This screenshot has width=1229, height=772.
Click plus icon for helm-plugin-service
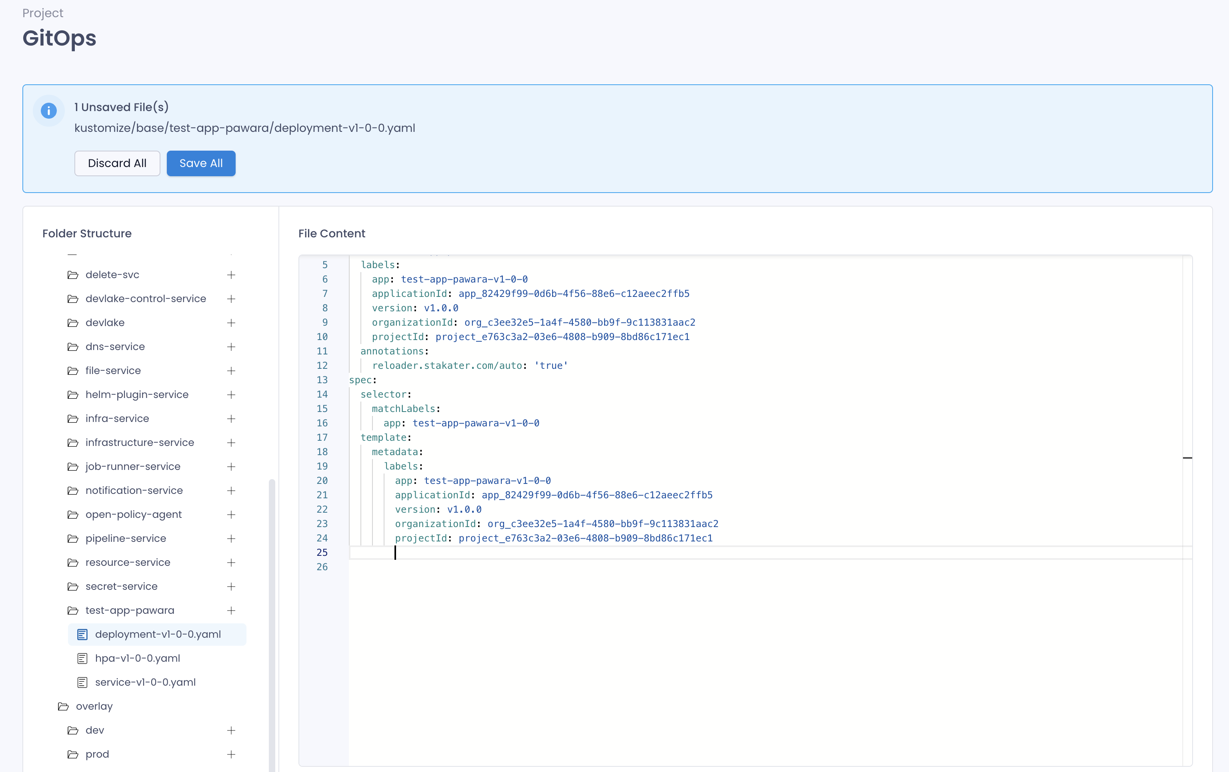pyautogui.click(x=231, y=395)
